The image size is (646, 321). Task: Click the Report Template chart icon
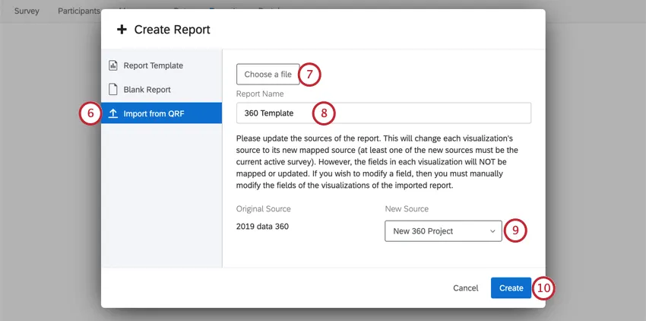113,65
